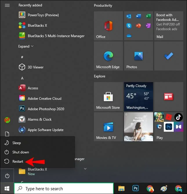Open the hamburger menu at top left
The height and width of the screenshot is (194, 187).
[7, 5]
